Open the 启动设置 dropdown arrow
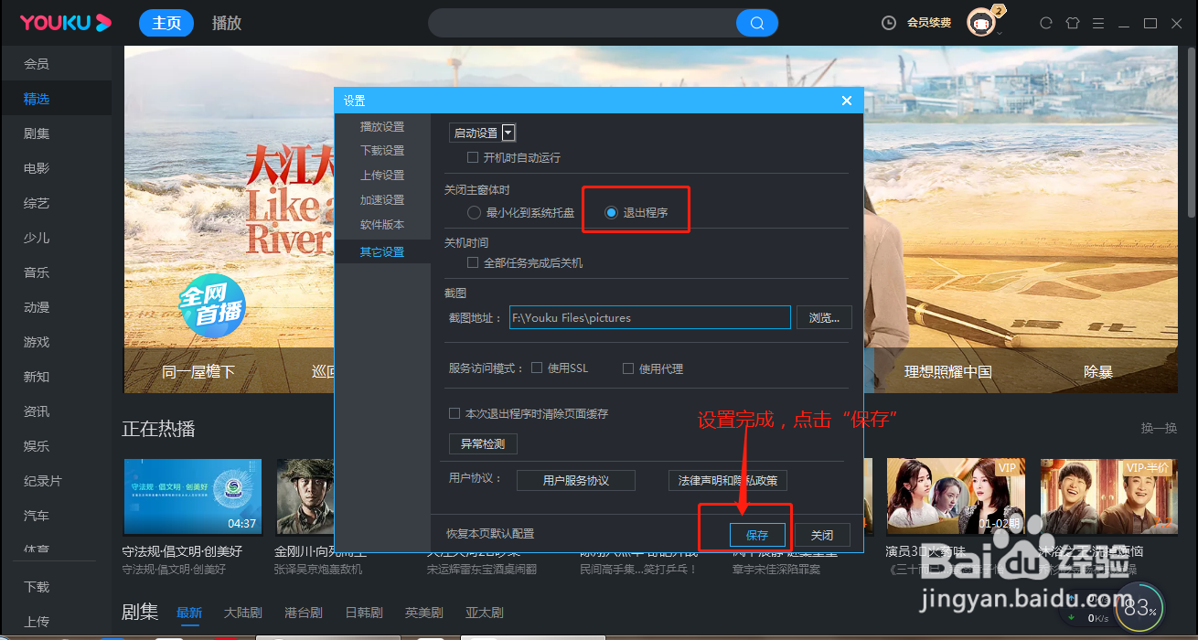This screenshot has width=1198, height=640. tap(509, 133)
